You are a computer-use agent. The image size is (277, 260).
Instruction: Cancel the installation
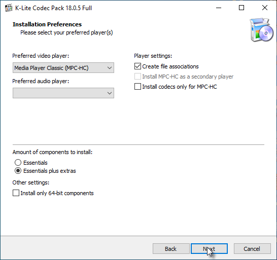pyautogui.click(x=252, y=249)
